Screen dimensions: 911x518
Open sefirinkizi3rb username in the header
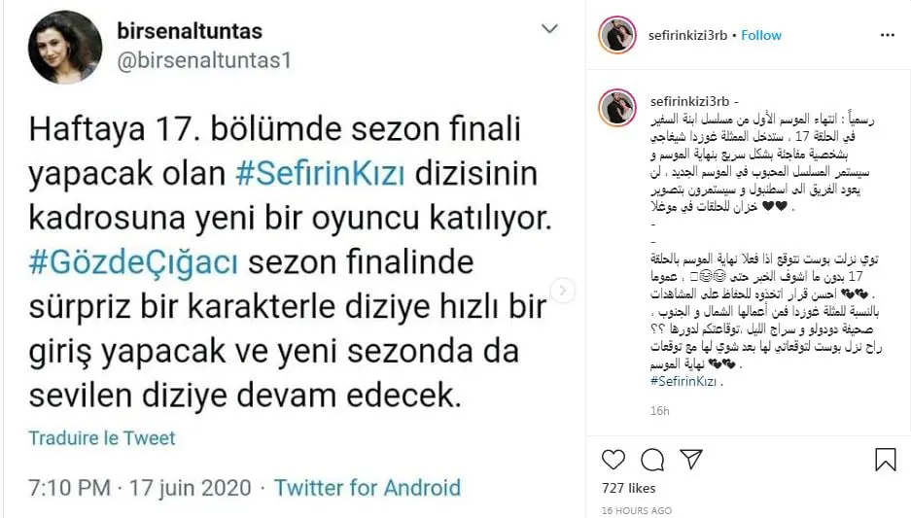[x=688, y=35]
